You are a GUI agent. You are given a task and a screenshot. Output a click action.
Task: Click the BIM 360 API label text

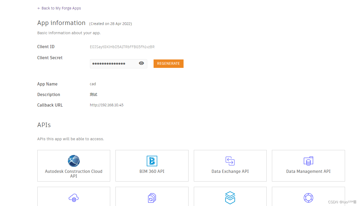pos(152,171)
